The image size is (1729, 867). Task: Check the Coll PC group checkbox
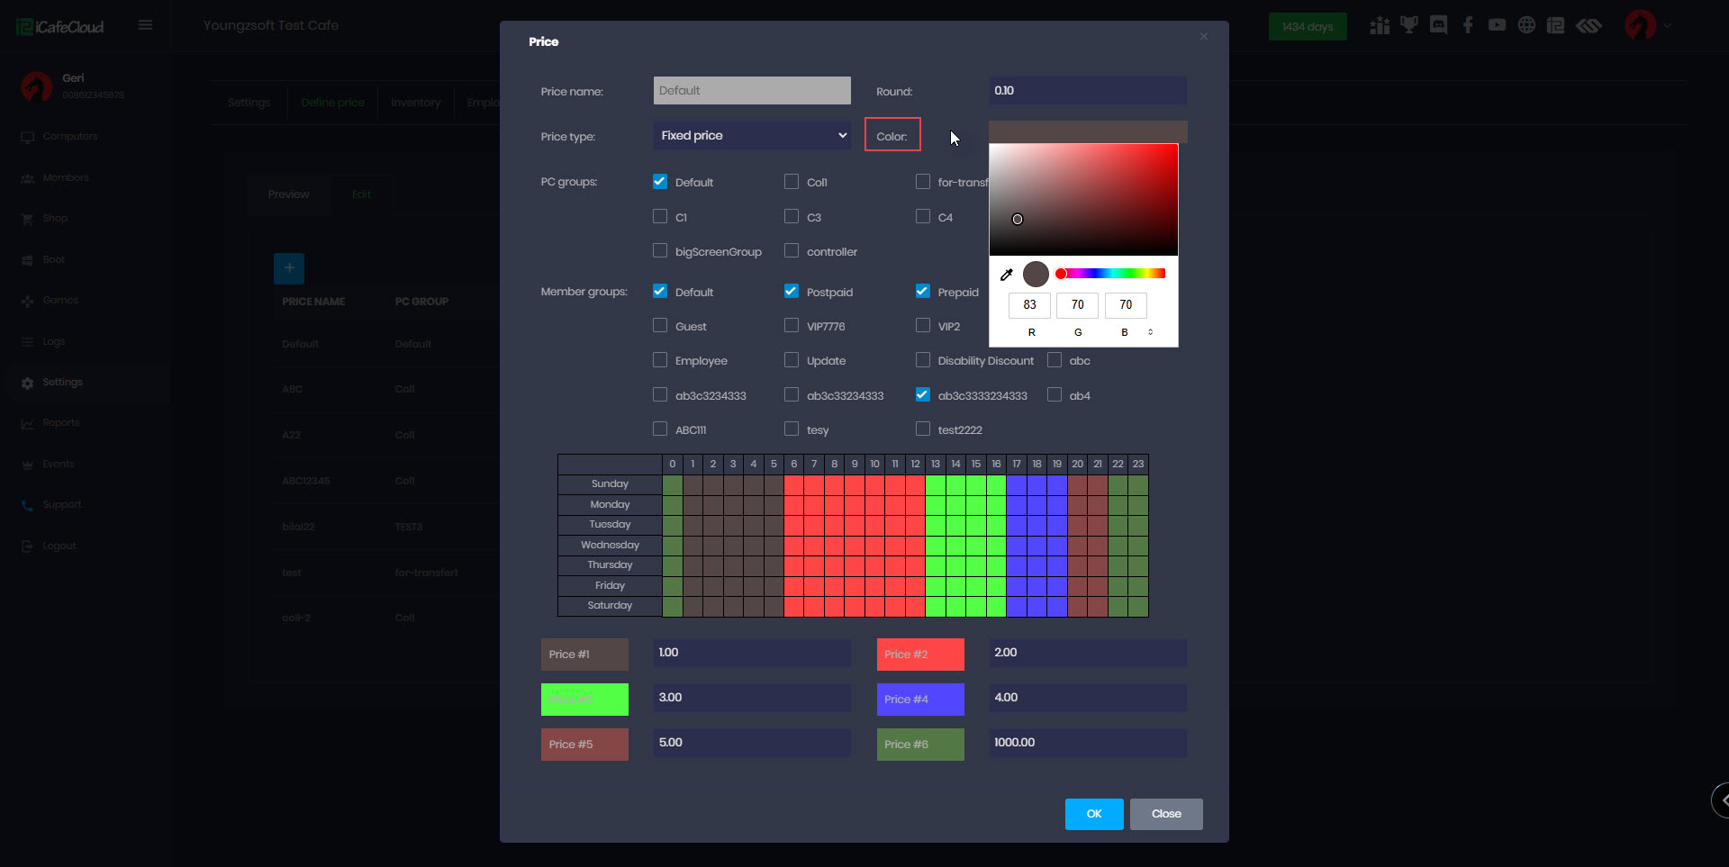click(x=792, y=181)
